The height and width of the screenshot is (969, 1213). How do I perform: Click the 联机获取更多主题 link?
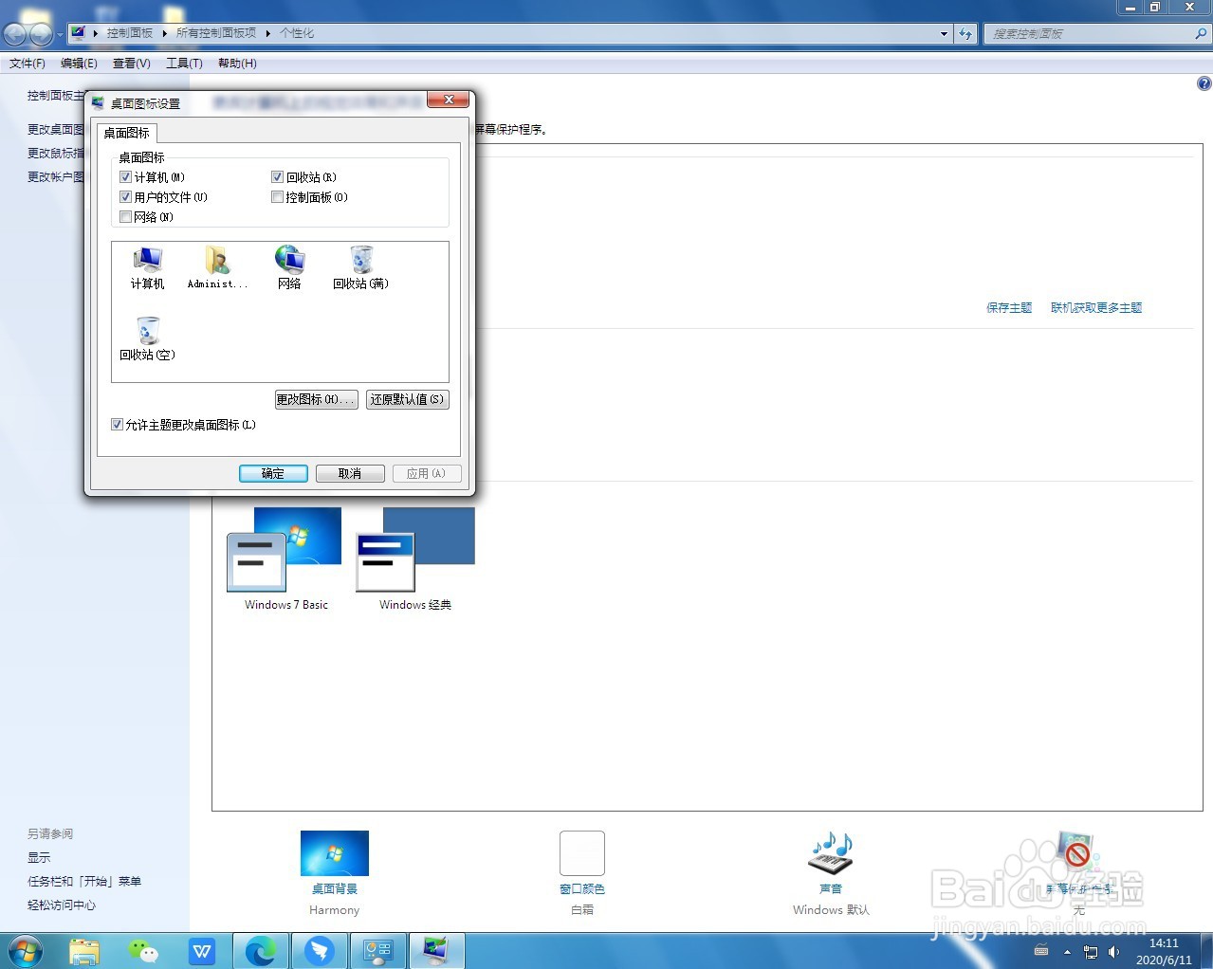pyautogui.click(x=1096, y=308)
